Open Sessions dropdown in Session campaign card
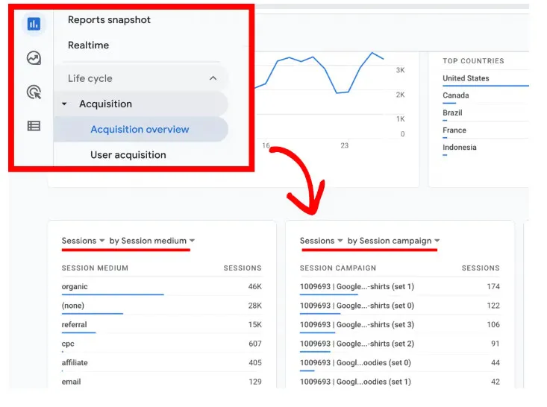Viewport: 547px width, 407px height. 321,241
